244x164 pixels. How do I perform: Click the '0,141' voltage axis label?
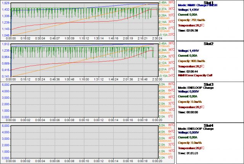5,76
